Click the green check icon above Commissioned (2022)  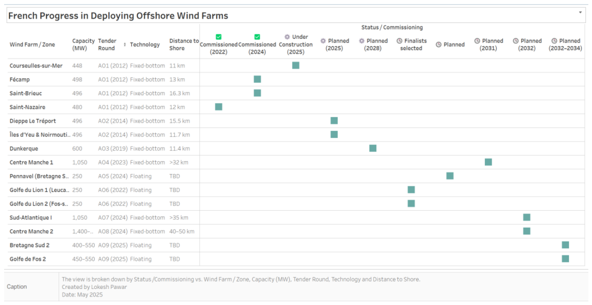tap(218, 37)
